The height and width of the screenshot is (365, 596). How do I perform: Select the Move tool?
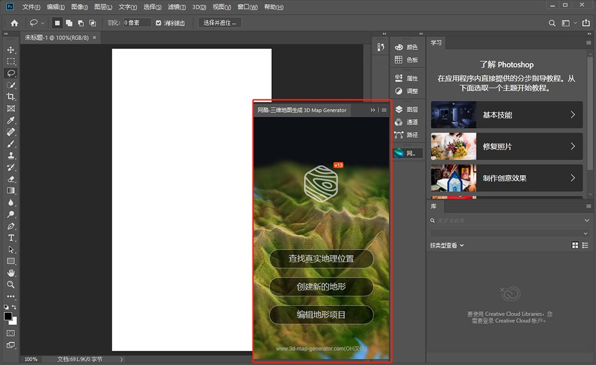pyautogui.click(x=11, y=50)
